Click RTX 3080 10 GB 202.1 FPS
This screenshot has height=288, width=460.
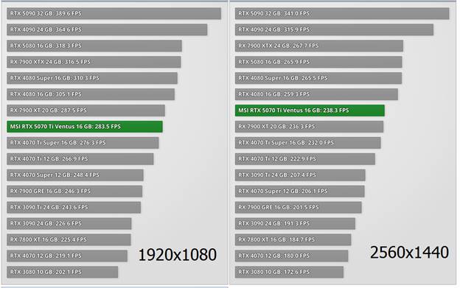pyautogui.click(x=62, y=272)
